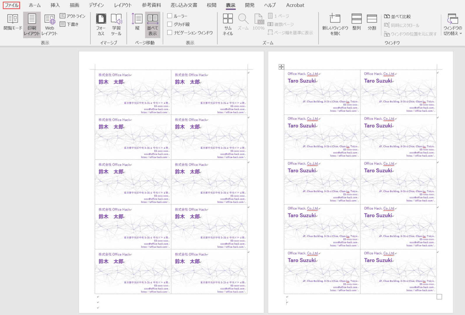The height and width of the screenshot is (315, 465).
Task: Click ウィンドウの位置を元に戻す
Action: (410, 34)
